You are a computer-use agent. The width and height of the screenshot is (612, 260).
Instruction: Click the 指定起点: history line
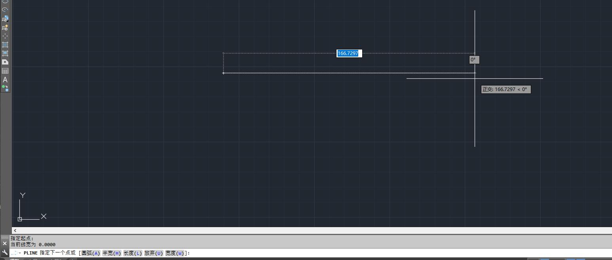pos(22,239)
